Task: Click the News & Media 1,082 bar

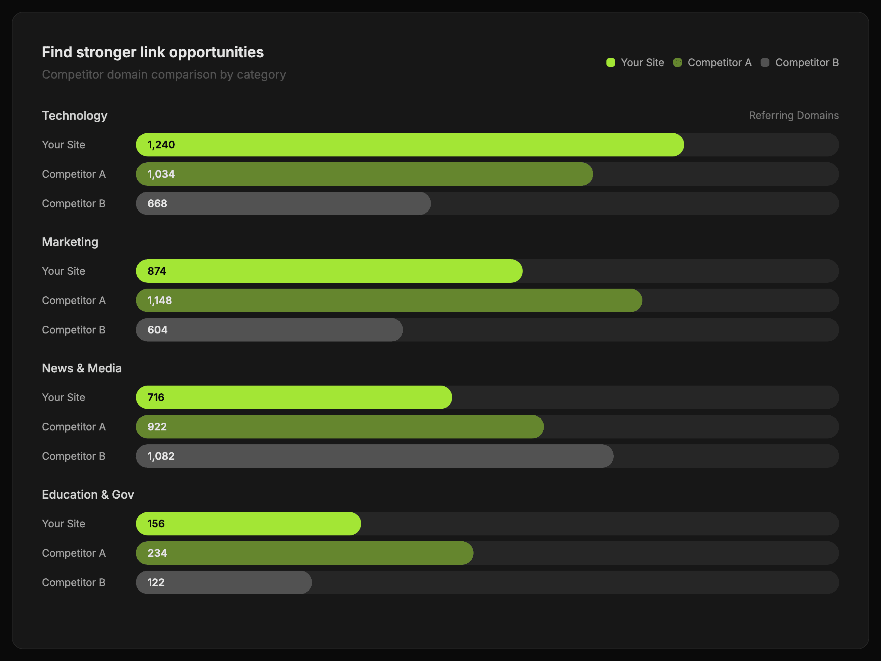Action: point(374,456)
